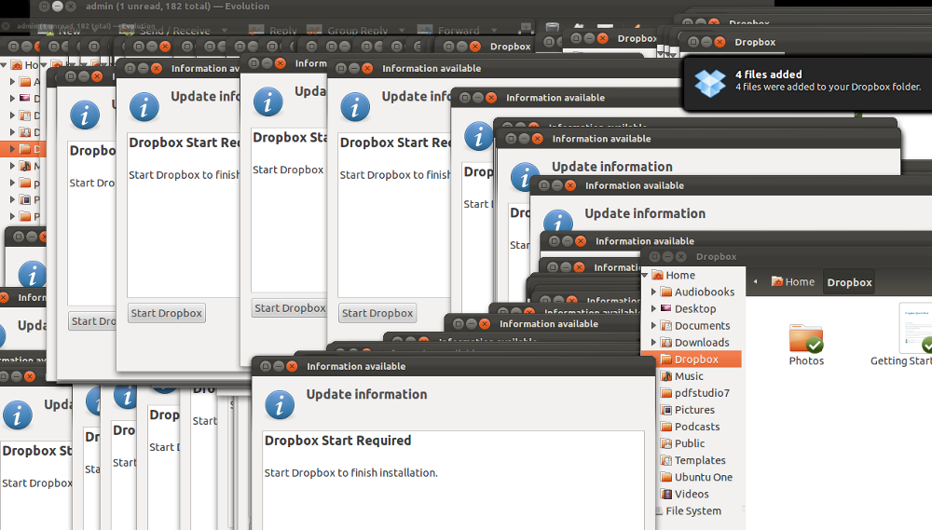Select the Templates folder in sidebar
The height and width of the screenshot is (530, 932).
pos(693,460)
